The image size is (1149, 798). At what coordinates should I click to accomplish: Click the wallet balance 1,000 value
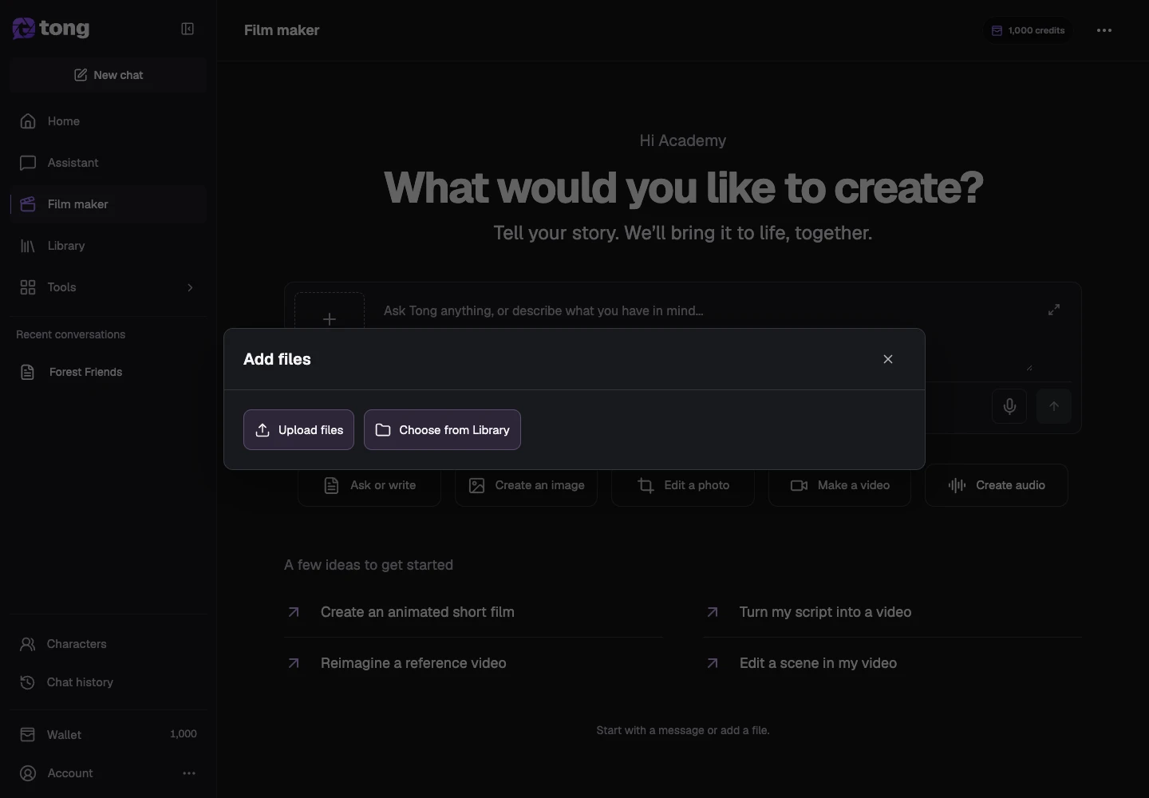pos(184,734)
